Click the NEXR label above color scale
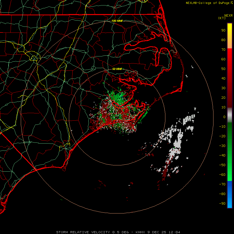Viewport: 234px width, 234px height. tap(229, 16)
